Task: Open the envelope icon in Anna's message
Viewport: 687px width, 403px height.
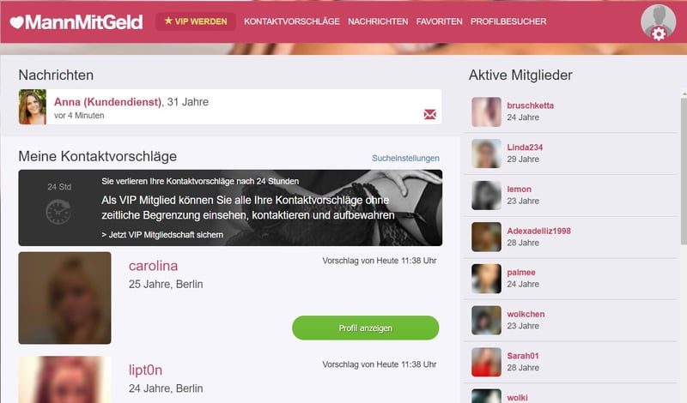Action: pos(430,115)
